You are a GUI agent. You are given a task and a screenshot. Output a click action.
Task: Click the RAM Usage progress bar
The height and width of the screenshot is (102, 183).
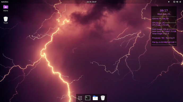coord(171,29)
